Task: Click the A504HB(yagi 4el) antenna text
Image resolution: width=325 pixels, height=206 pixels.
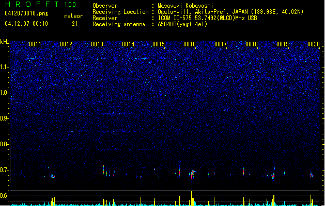Action: coord(182,24)
